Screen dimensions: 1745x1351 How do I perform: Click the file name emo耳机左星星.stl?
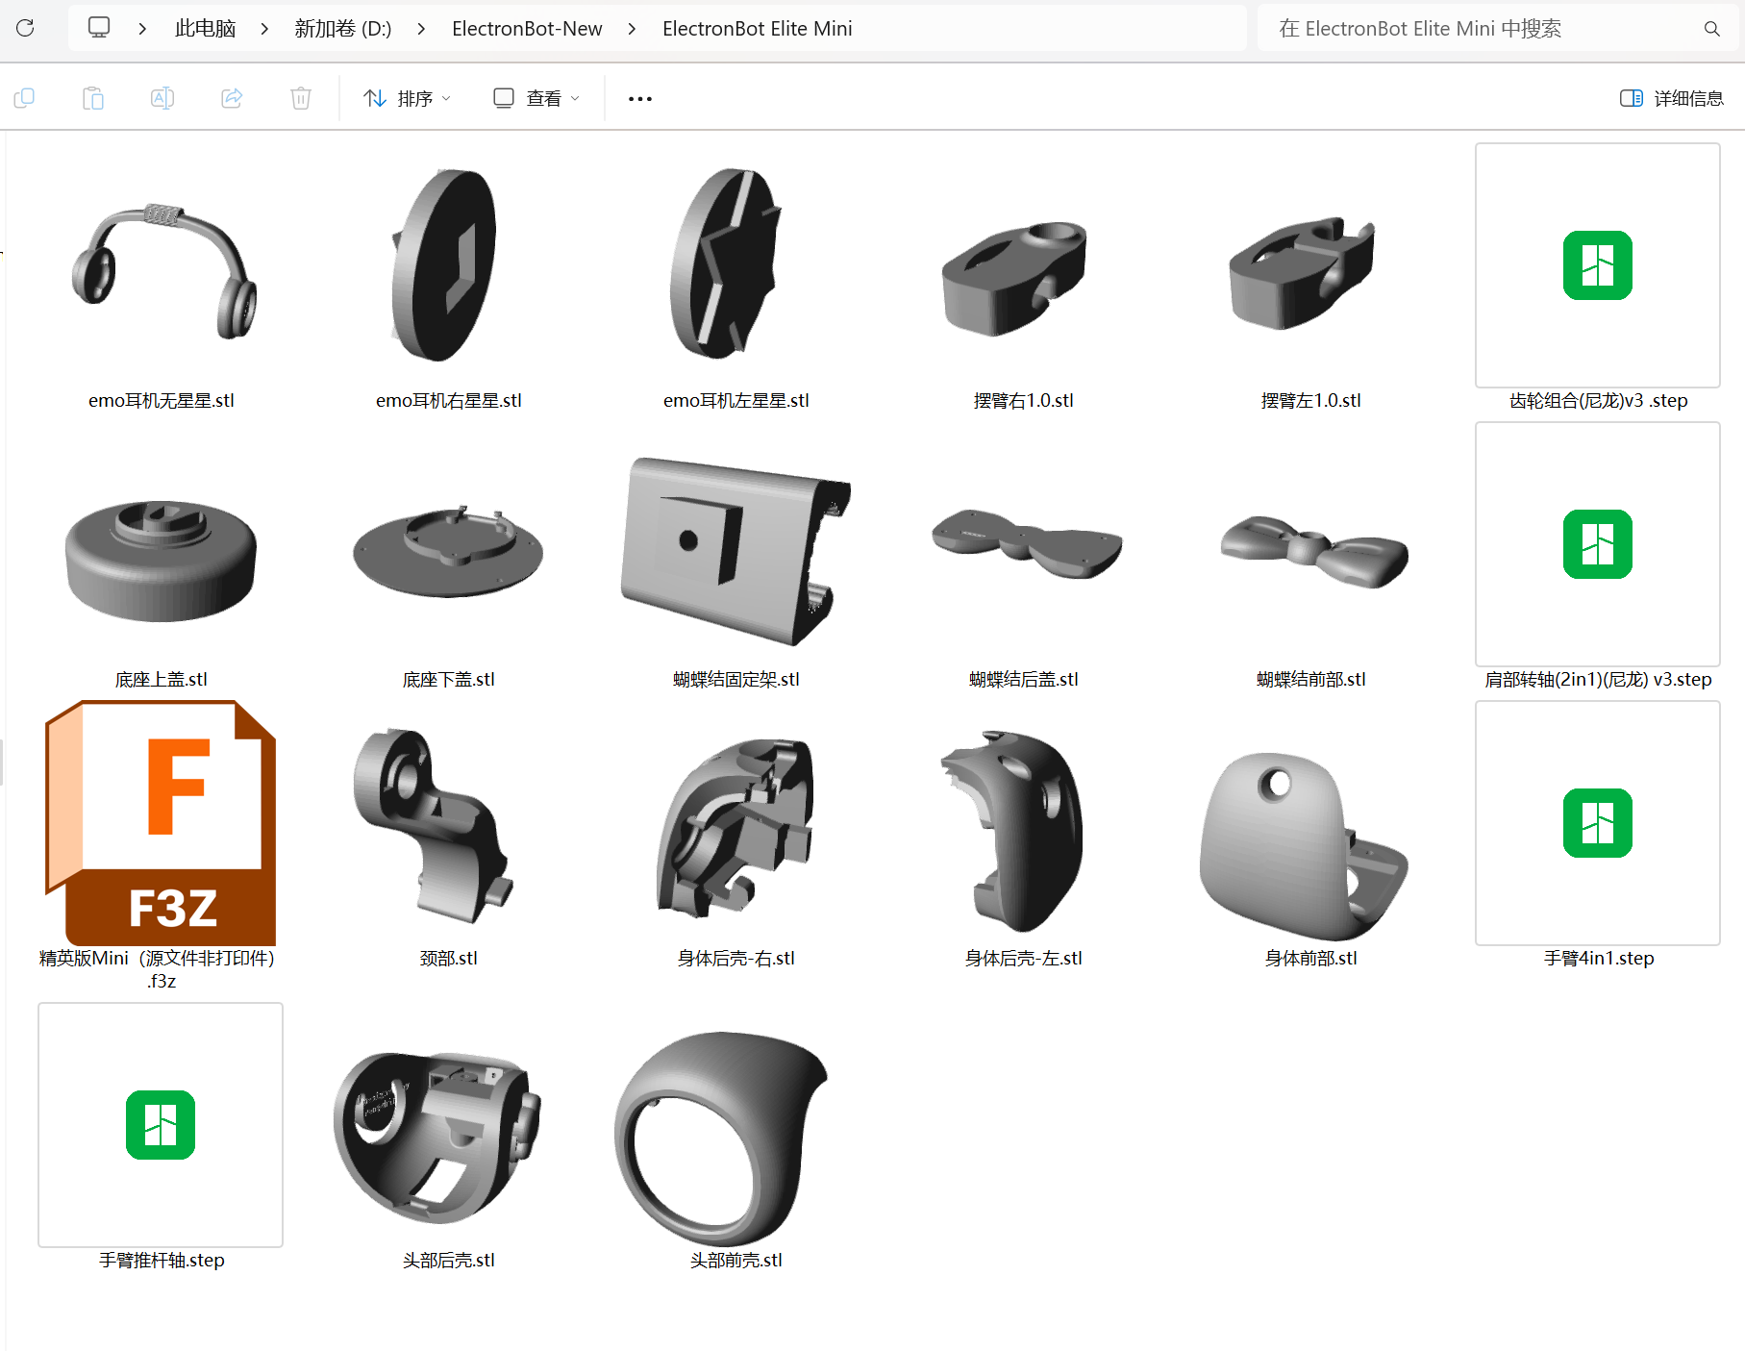[x=736, y=401]
